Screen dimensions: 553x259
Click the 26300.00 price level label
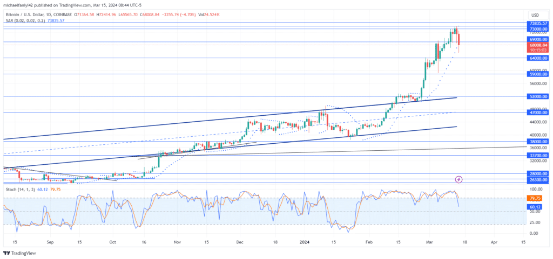tap(538, 180)
